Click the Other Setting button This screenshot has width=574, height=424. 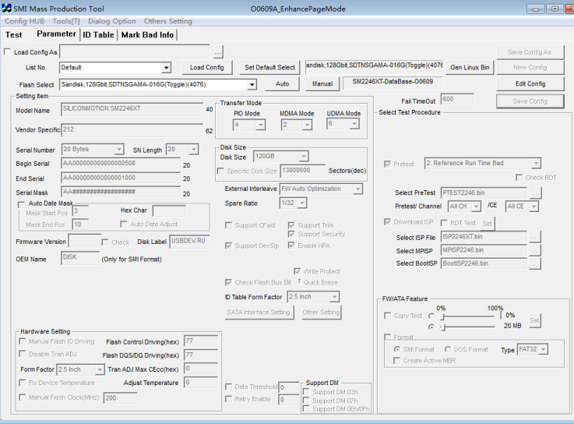(321, 313)
